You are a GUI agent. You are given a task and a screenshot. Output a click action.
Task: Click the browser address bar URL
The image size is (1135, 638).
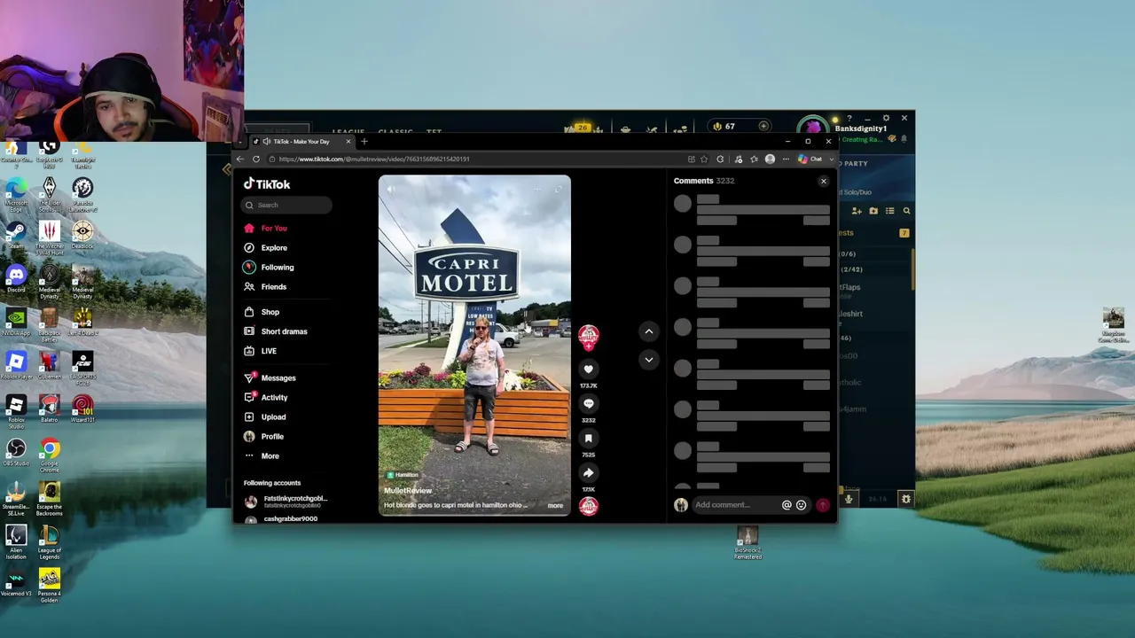pos(374,159)
